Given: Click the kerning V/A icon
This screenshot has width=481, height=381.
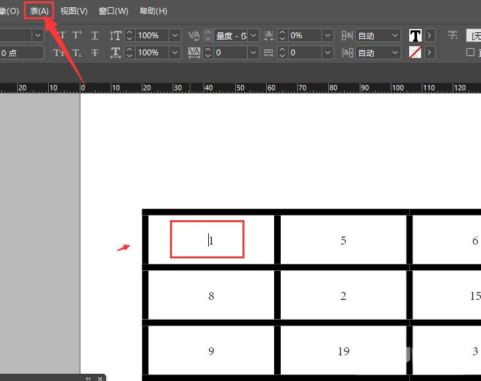Looking at the screenshot, I should pos(194,36).
